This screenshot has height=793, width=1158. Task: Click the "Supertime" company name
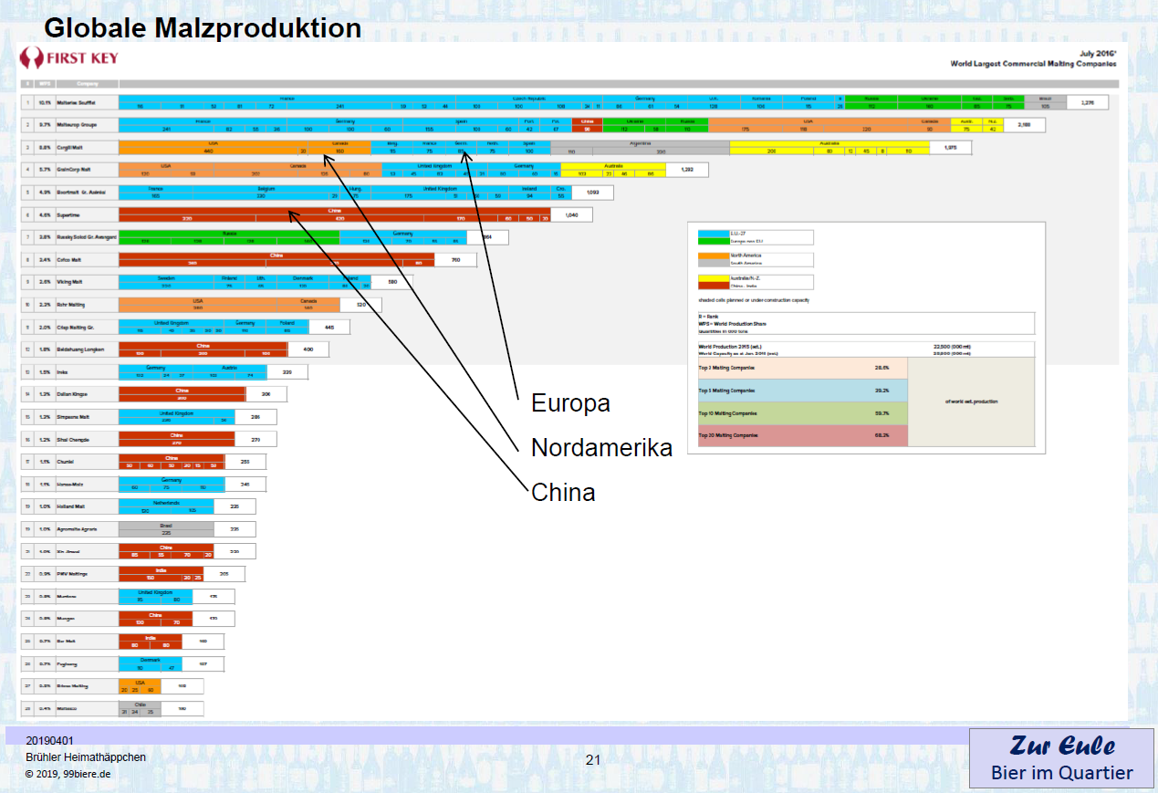tap(70, 215)
